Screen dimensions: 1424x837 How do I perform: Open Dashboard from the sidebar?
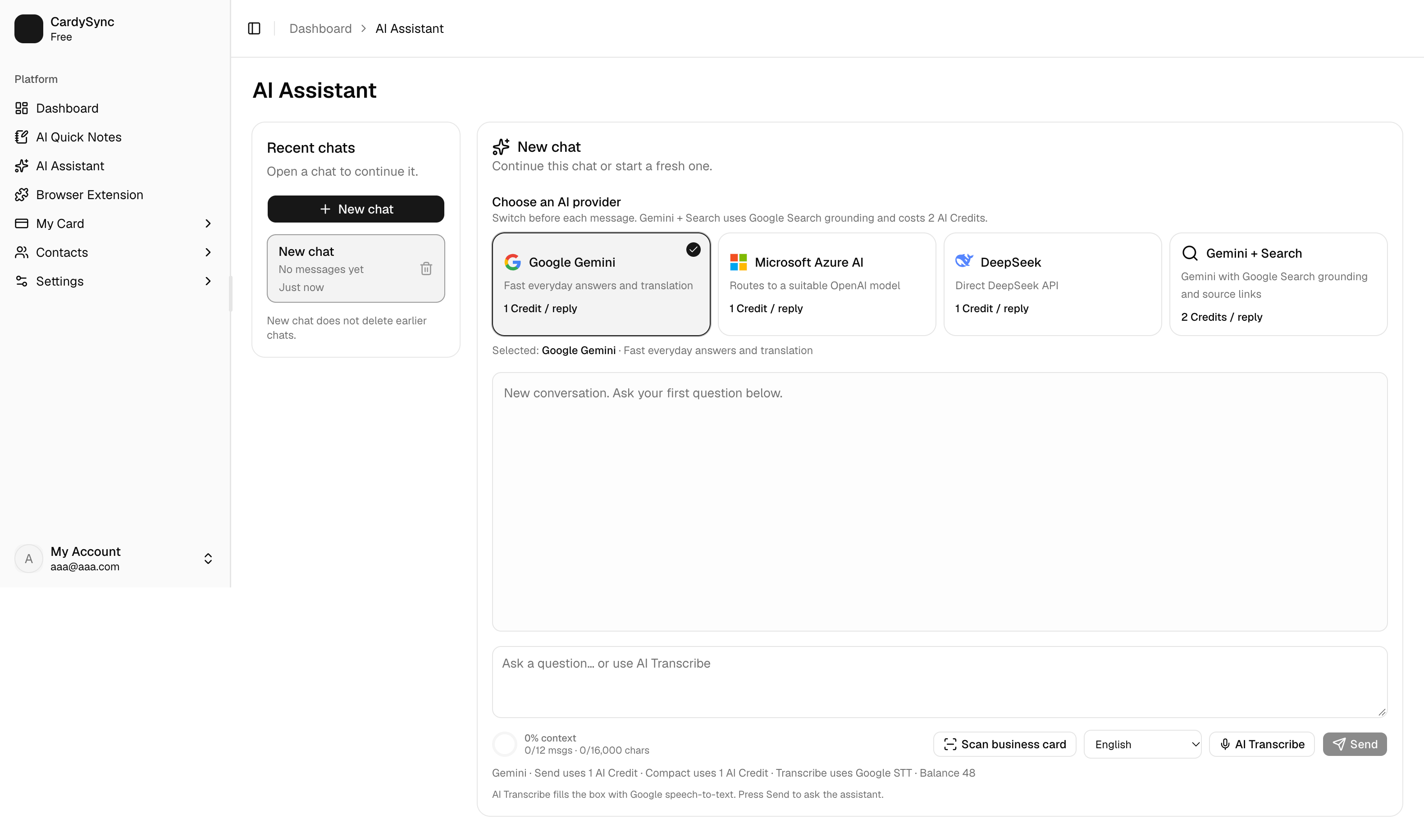(x=115, y=108)
